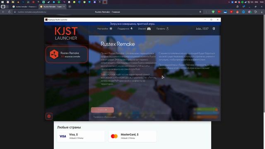Image resolution: width=265 pixels, height=149 pixels.
Task: Click the Steam icon in system tray
Action: (246, 2)
